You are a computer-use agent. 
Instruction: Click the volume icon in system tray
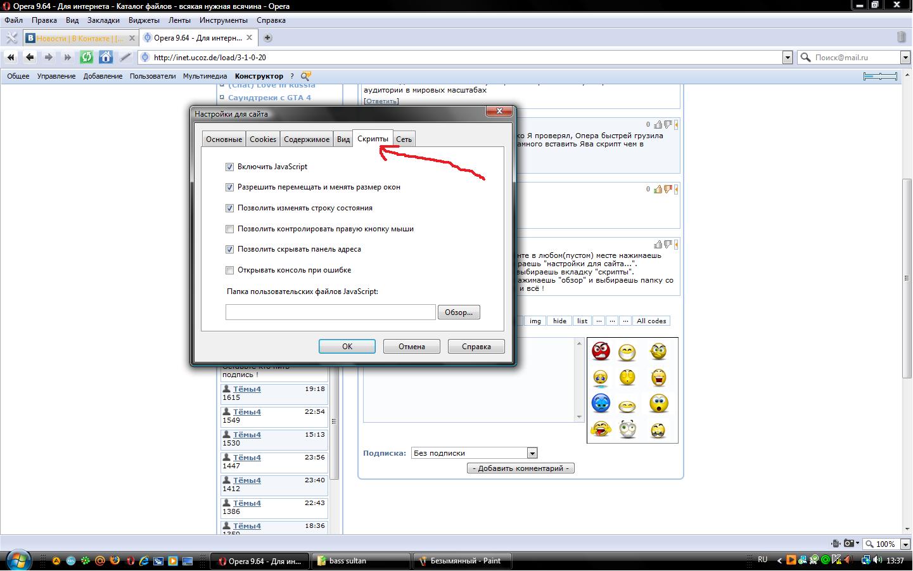878,560
